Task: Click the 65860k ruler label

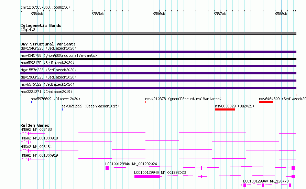Action: (159, 14)
